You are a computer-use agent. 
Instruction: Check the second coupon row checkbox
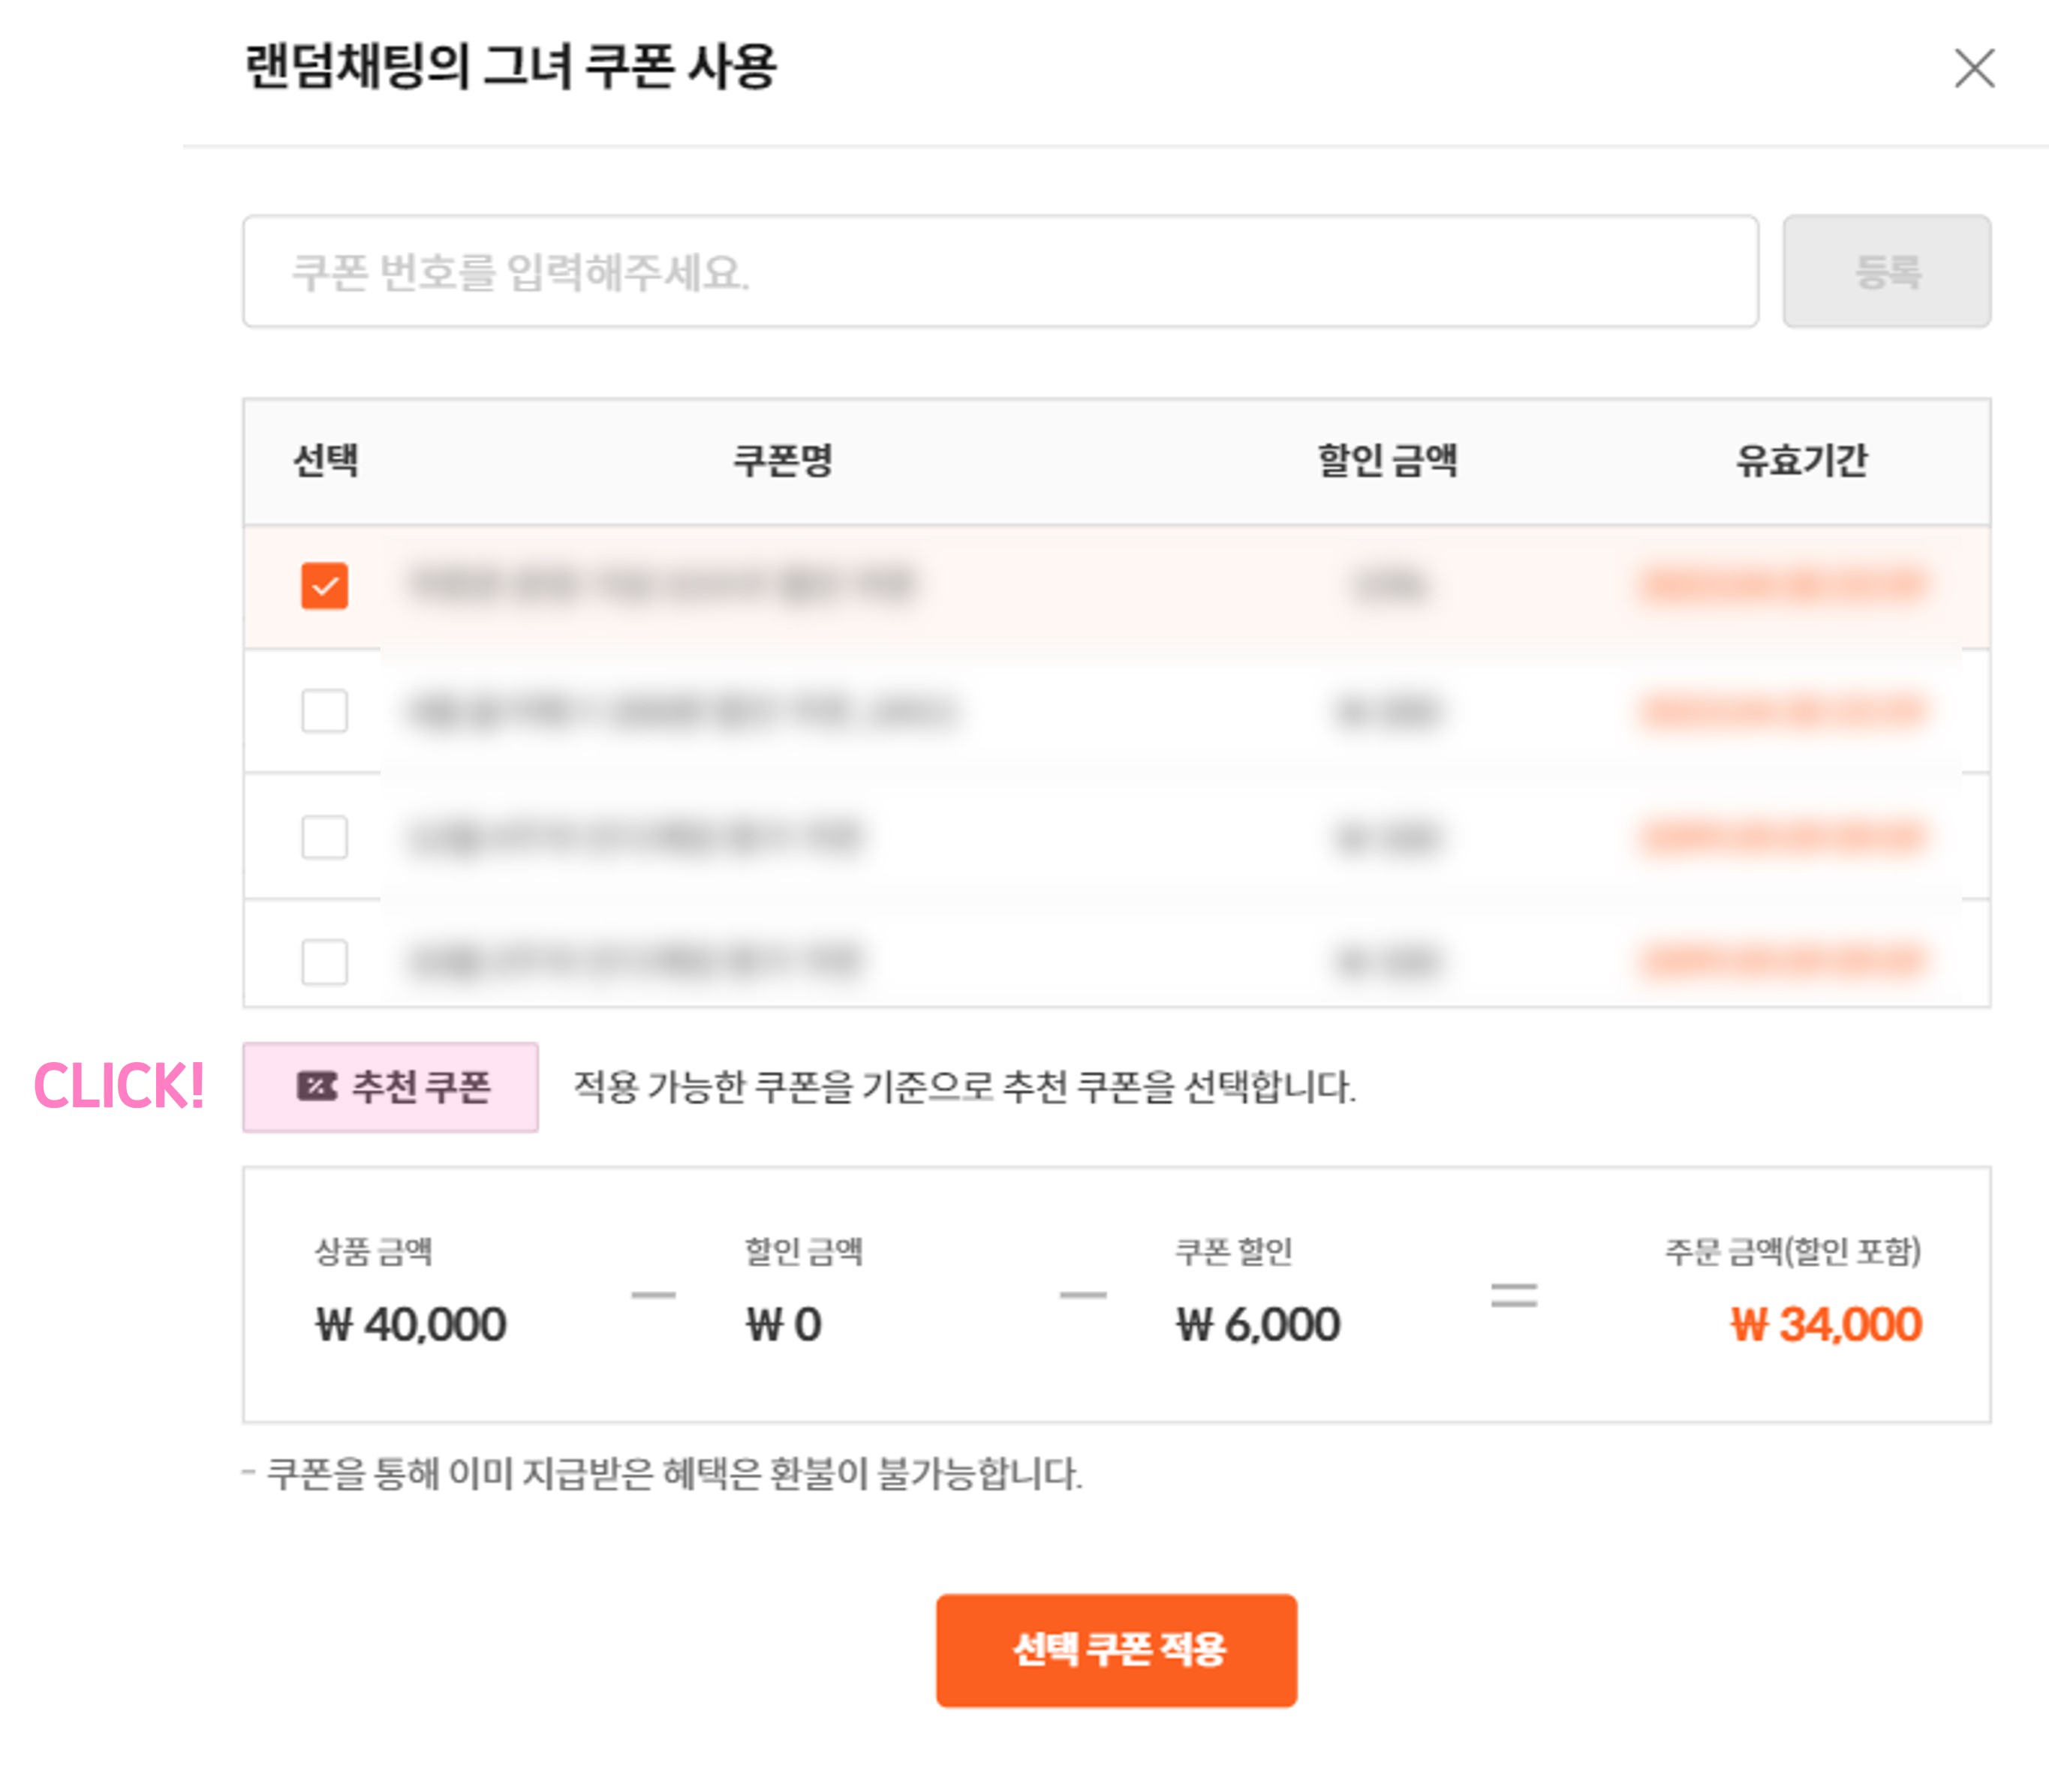tap(324, 711)
